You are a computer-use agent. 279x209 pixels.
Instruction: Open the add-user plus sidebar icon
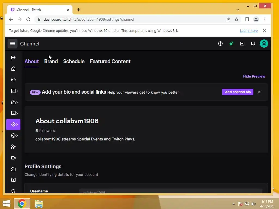coord(13,147)
